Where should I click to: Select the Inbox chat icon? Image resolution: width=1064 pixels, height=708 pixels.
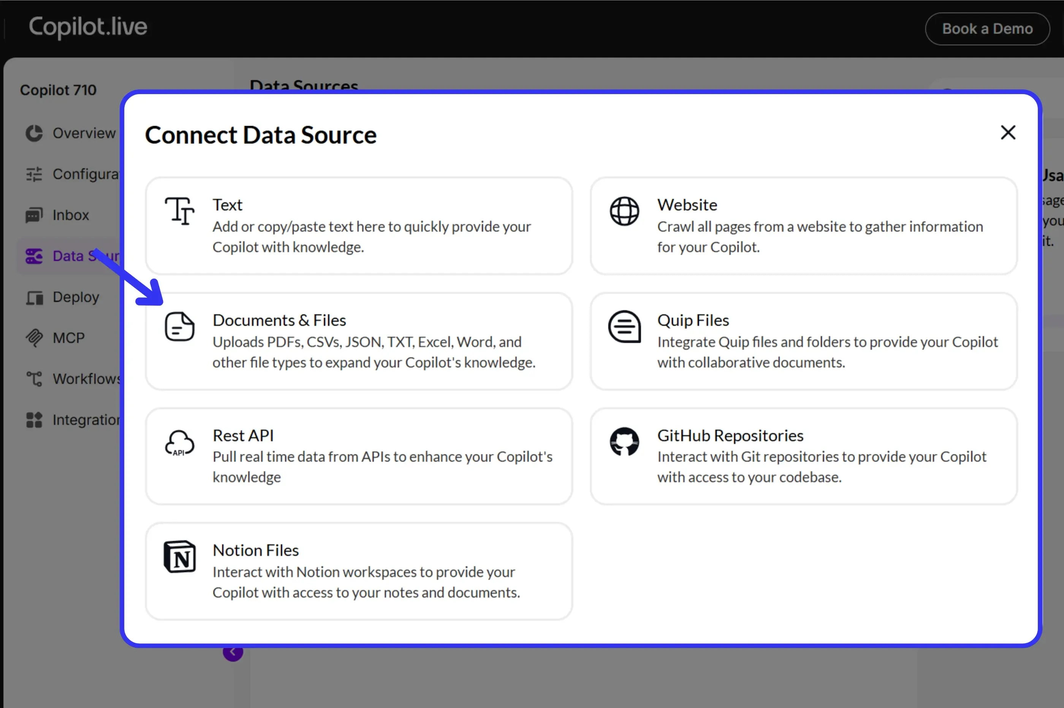tap(34, 215)
